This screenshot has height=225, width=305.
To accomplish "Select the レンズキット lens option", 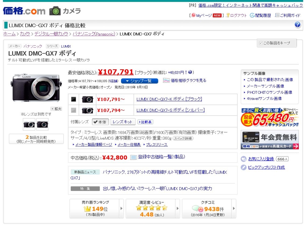I will click(x=123, y=122).
